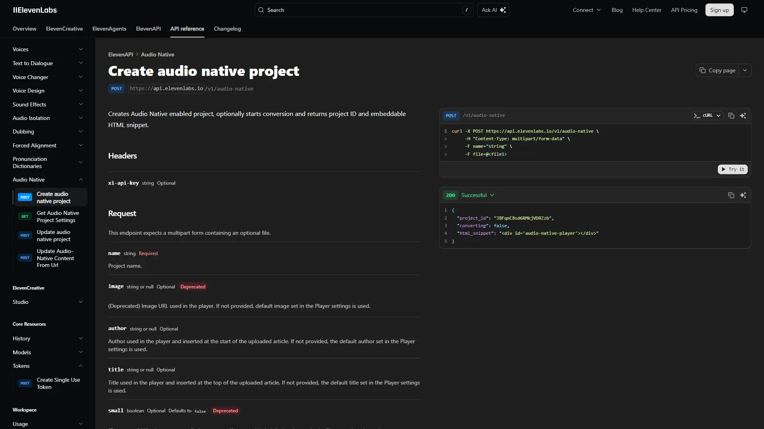Collapse the Tokens sidebar section
Screen dimensions: 764x429
48,366
